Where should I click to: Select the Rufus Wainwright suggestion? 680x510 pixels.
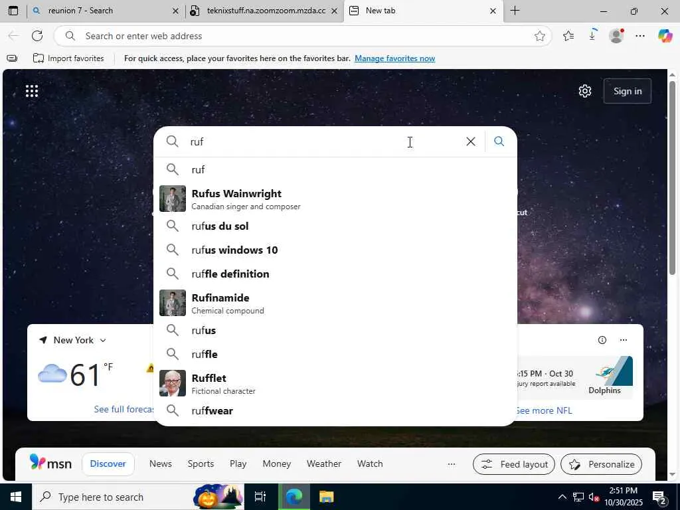pyautogui.click(x=335, y=199)
